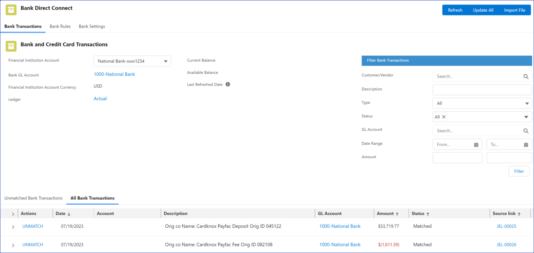
Task: Select the All Bank Transactions tab
Action: [x=92, y=198]
